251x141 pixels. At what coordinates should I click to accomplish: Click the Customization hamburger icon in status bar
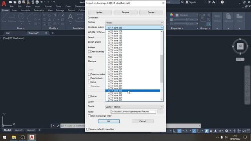tap(248, 131)
